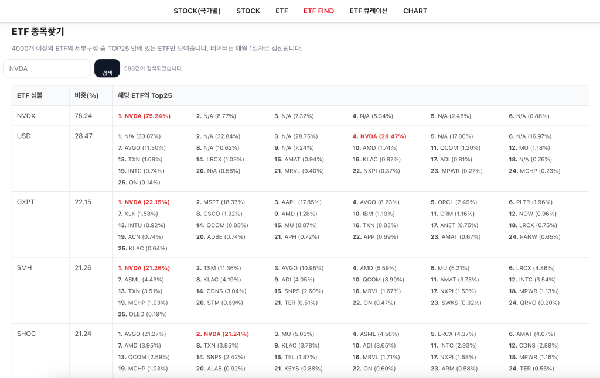Click the SHOC ETF symbol
This screenshot has height=378, width=600.
[26, 334]
